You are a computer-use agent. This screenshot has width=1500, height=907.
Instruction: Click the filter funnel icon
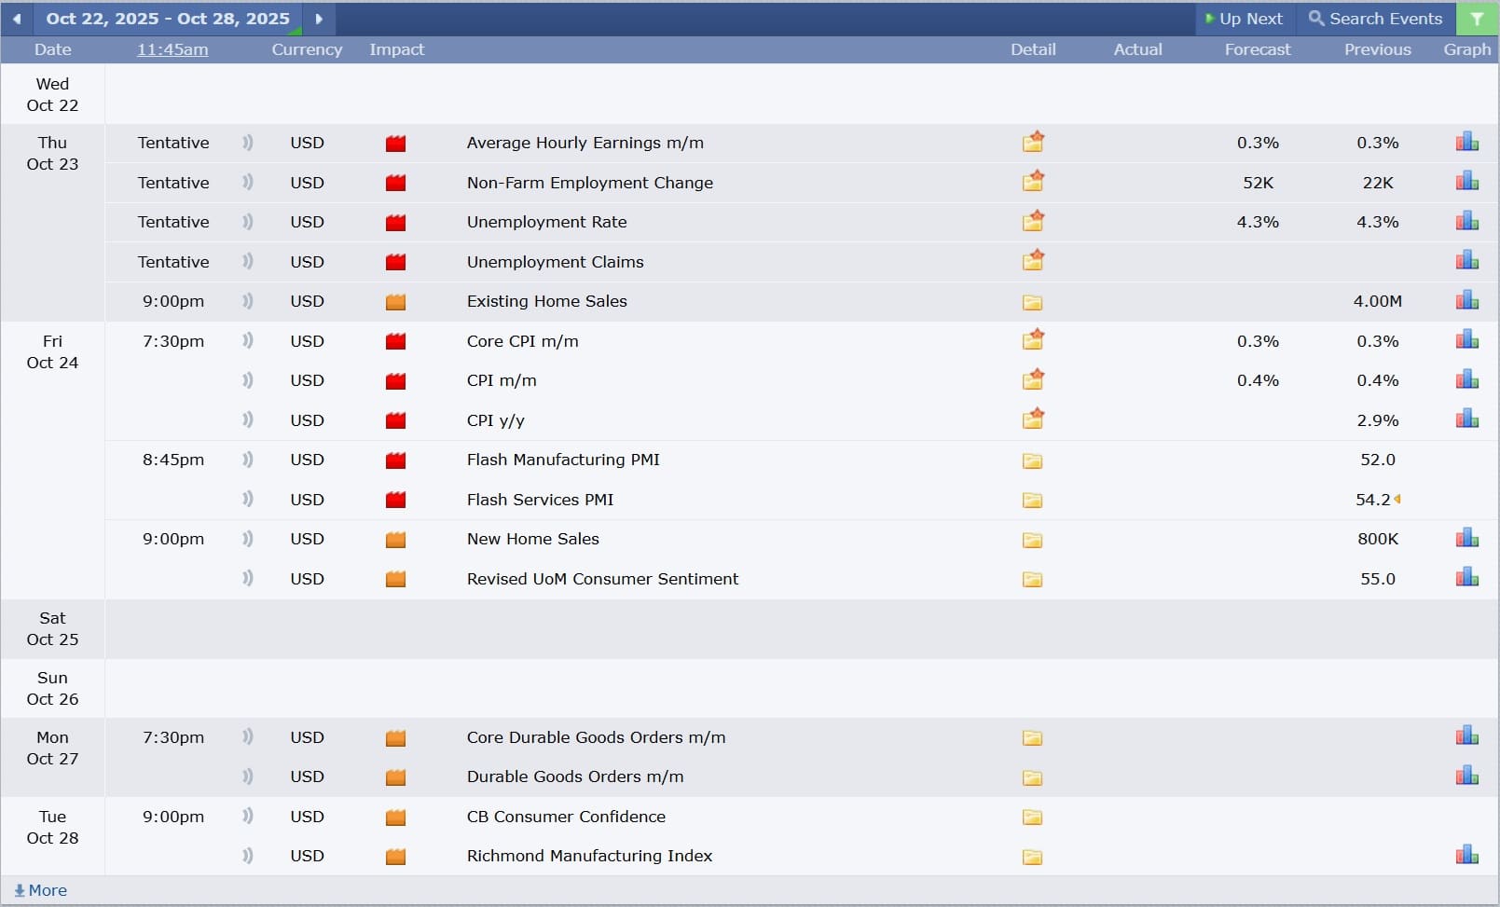(1477, 19)
